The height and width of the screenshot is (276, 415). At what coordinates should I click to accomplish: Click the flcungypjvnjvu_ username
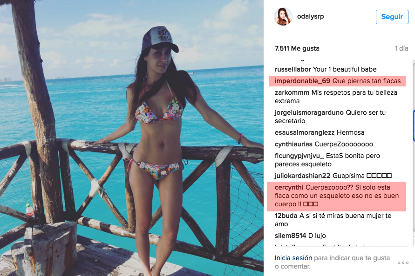299,156
